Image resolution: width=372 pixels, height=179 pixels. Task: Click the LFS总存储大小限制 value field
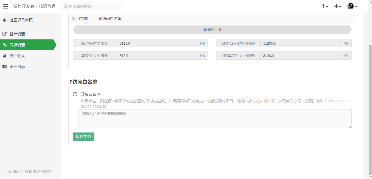[300, 43]
